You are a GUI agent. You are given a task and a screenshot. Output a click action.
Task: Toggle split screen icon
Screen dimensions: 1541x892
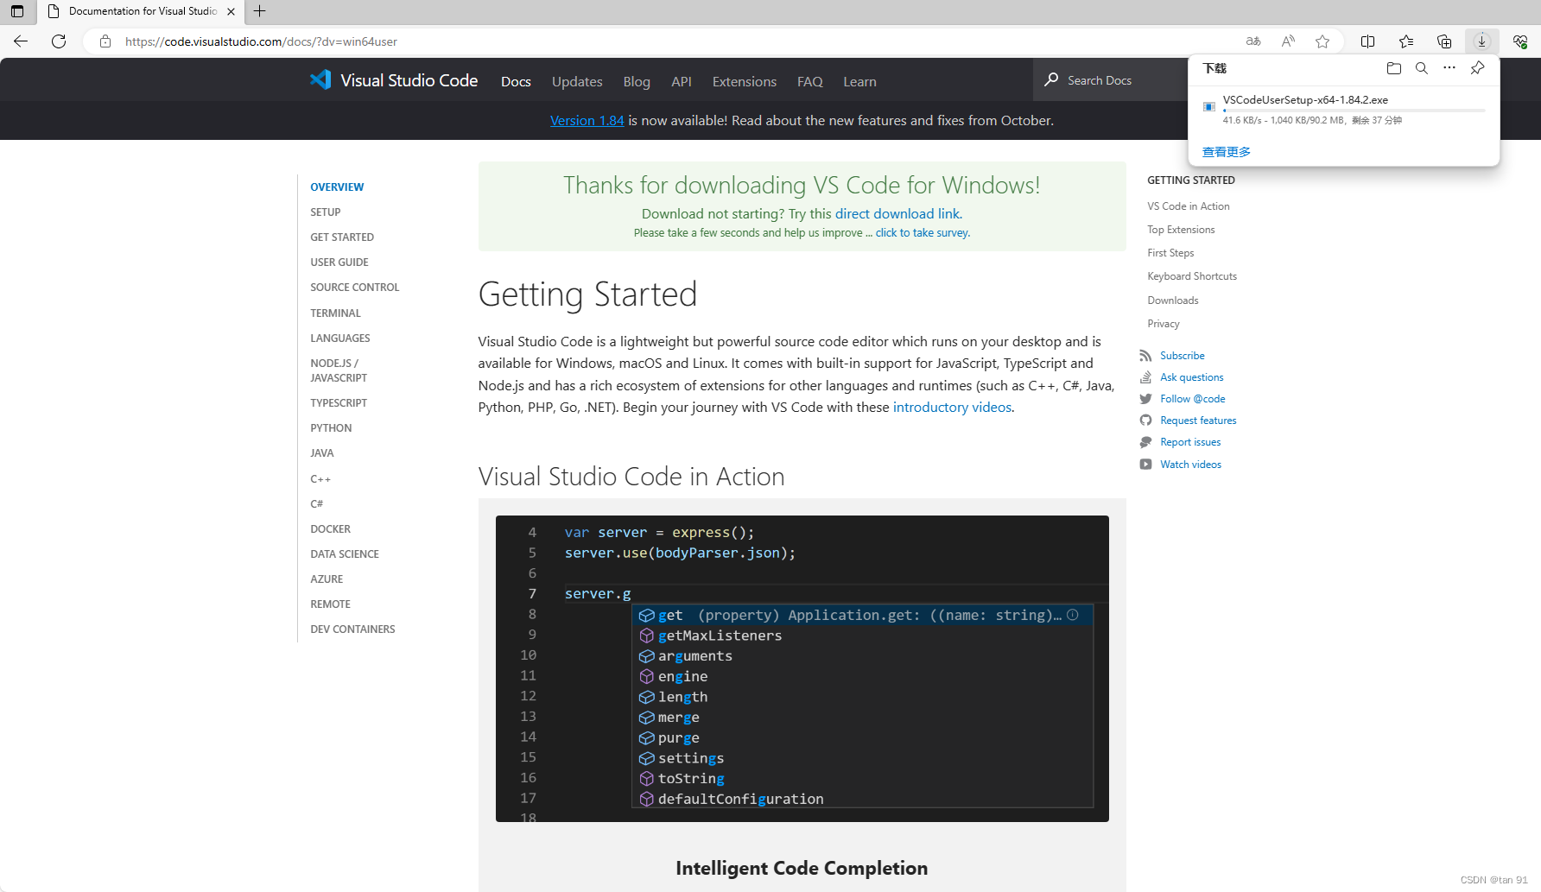pos(1368,41)
